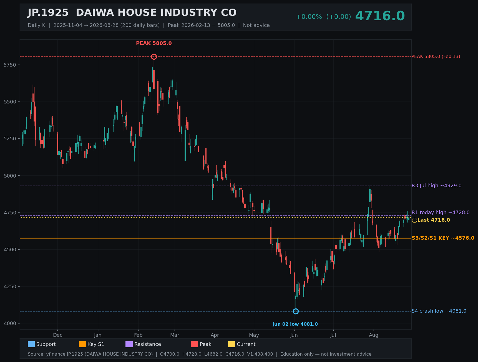Click the "PEAK 5805.0 (Feb 13)" level label
Image resolution: width=478 pixels, height=362 pixels.
point(436,57)
